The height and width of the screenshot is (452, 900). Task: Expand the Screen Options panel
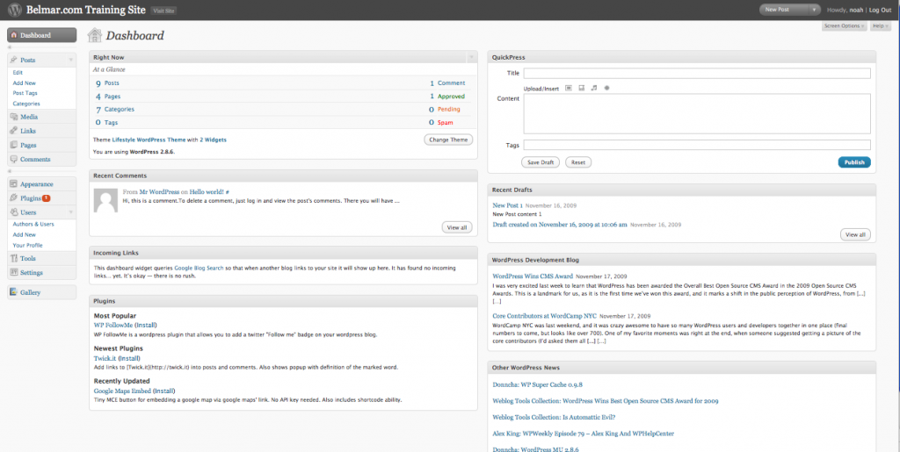845,25
